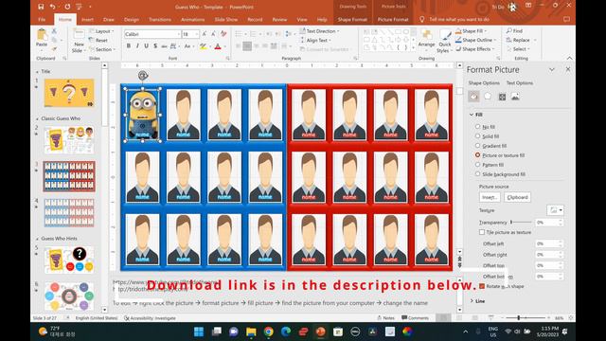Open Comments from status bar
Image resolution: width=606 pixels, height=341 pixels.
(x=415, y=318)
